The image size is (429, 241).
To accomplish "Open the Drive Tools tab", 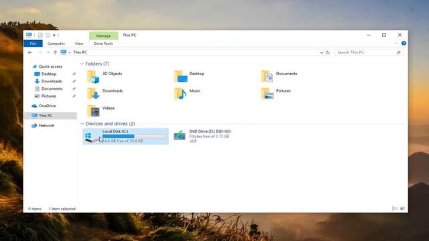I will coord(103,44).
